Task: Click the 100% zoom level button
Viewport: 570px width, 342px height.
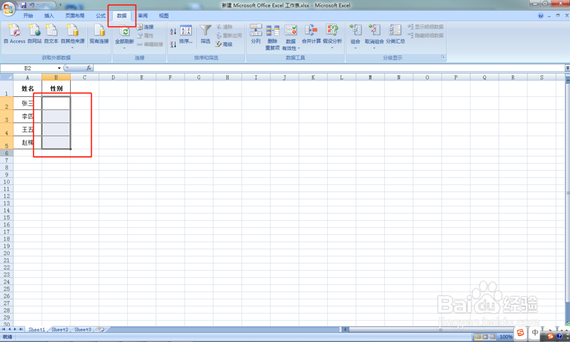Action: 506,337
